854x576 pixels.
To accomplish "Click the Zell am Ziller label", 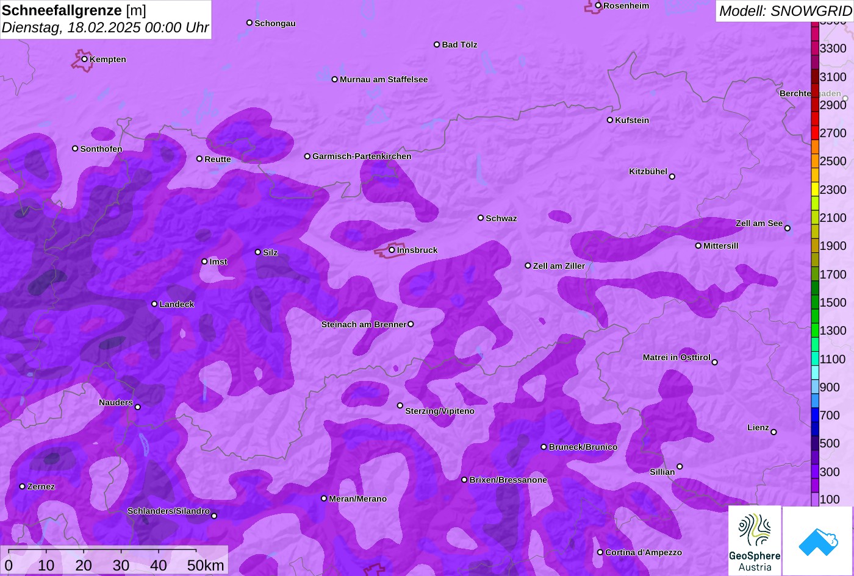I will pos(559,266).
